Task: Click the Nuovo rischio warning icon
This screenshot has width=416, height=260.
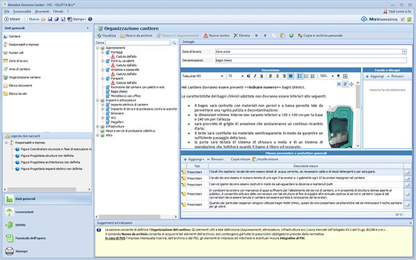Action: point(205,36)
